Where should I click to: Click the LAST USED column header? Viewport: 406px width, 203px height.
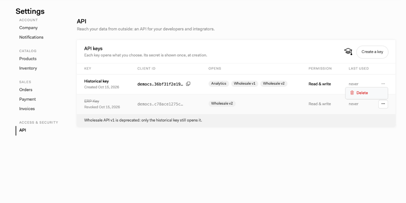(359, 69)
